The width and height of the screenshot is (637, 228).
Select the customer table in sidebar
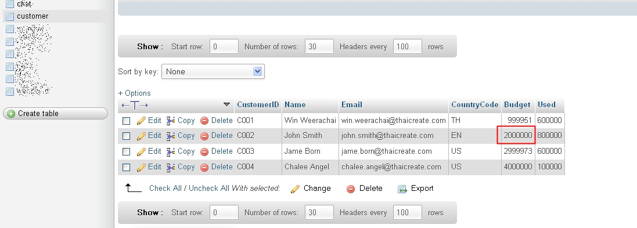(x=33, y=16)
